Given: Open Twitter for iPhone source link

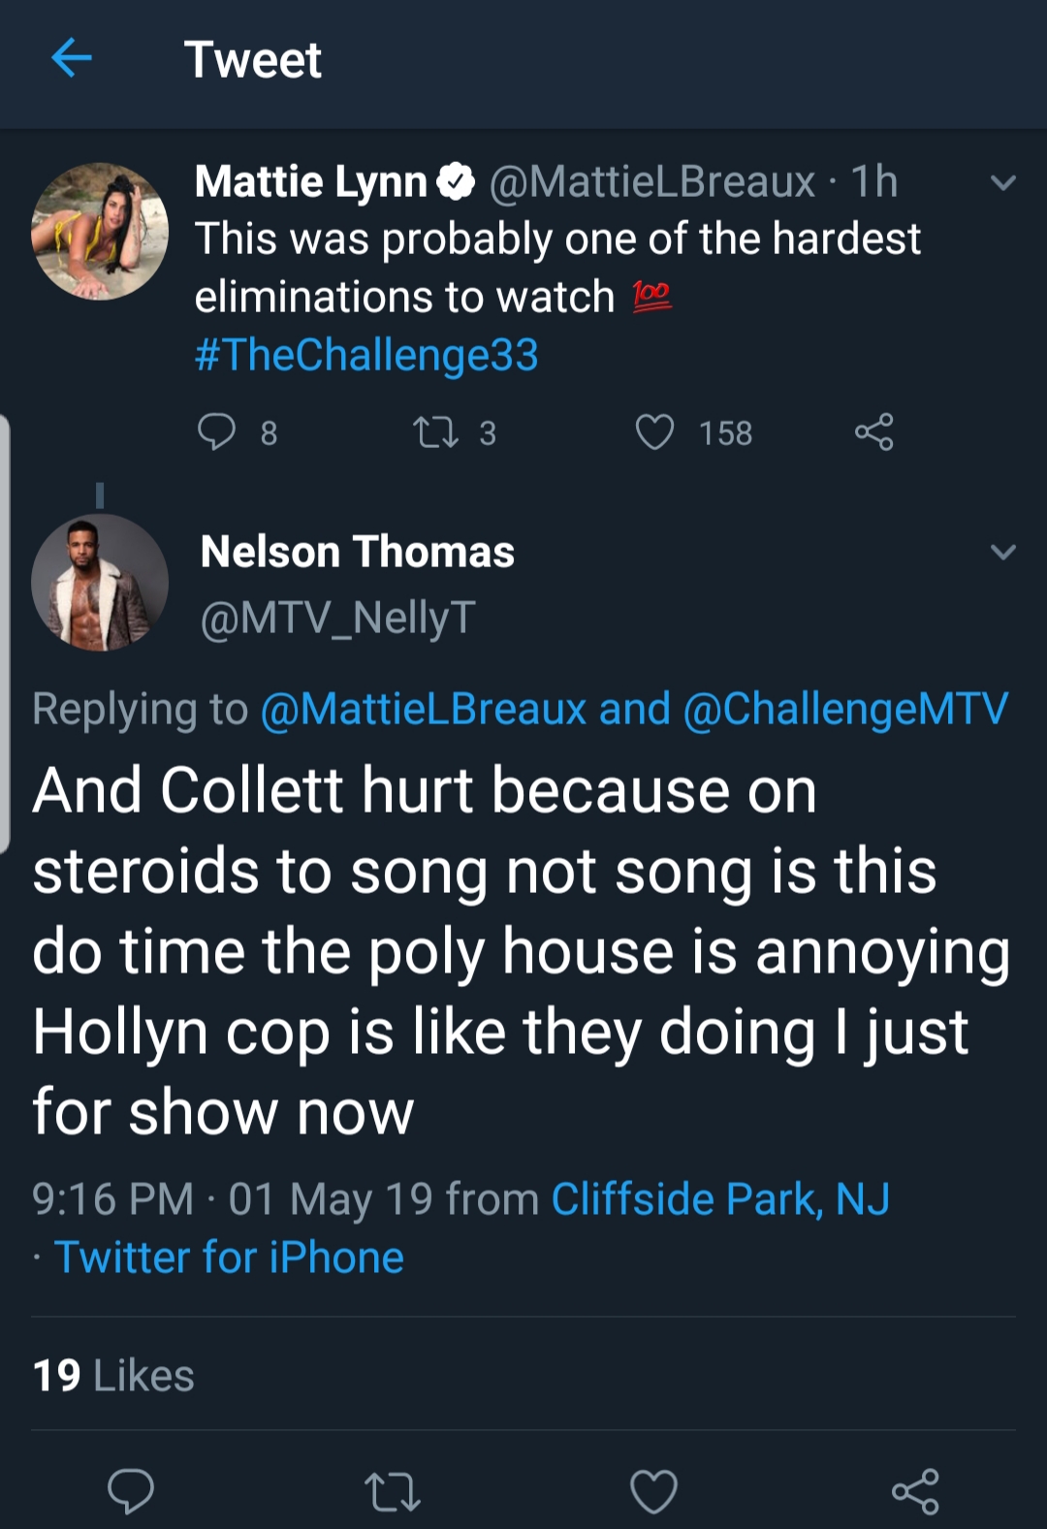Looking at the screenshot, I should click(x=229, y=1258).
